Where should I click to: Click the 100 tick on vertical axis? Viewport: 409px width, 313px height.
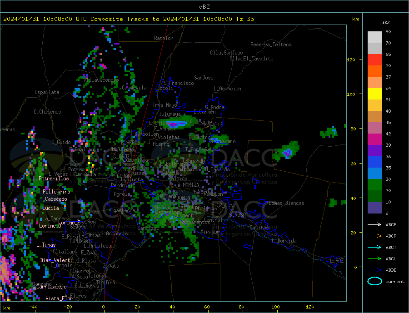(x=351, y=94)
